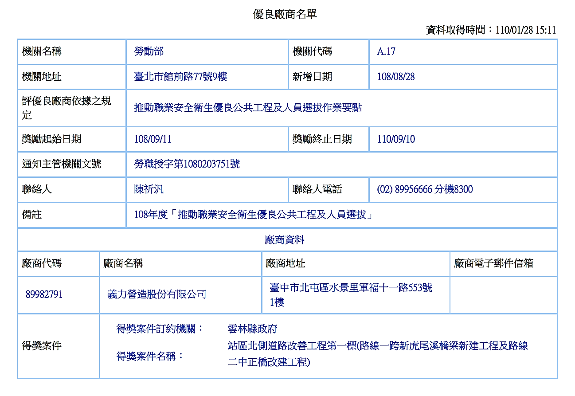Image resolution: width=575 pixels, height=396 pixels.
Task: Click the contracting agency 雲林縣政府
Action: 252,329
